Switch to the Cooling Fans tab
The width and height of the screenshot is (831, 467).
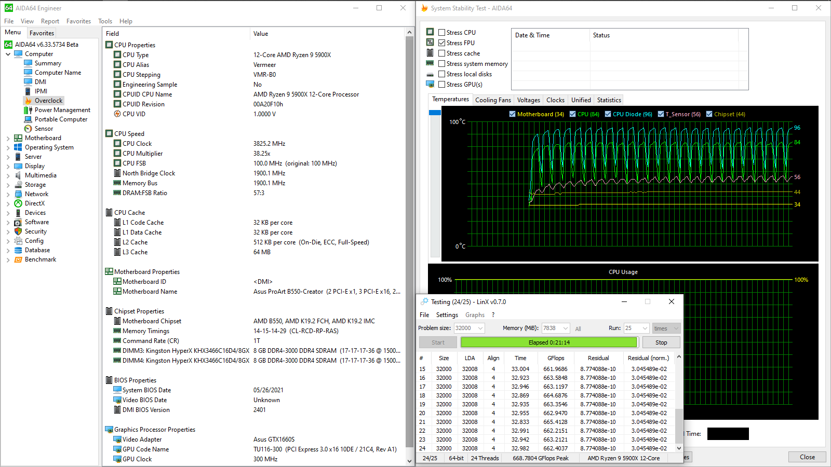493,100
